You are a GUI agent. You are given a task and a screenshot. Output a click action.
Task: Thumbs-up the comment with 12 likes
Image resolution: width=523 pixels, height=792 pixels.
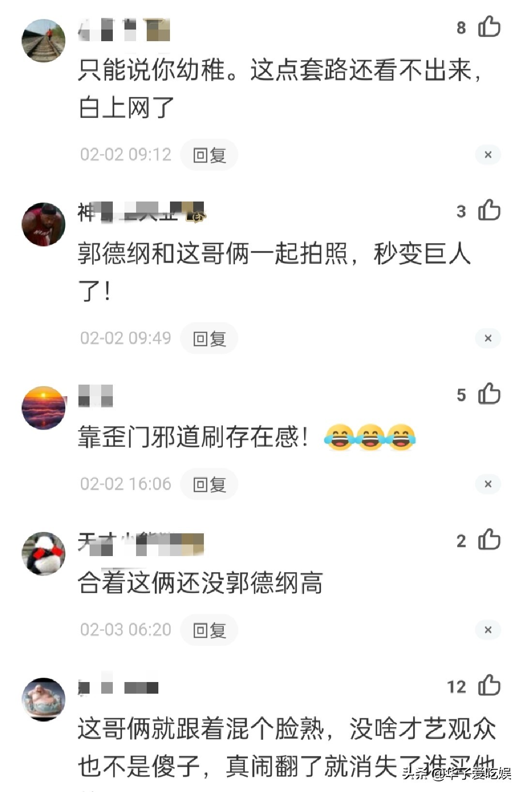coord(489,685)
